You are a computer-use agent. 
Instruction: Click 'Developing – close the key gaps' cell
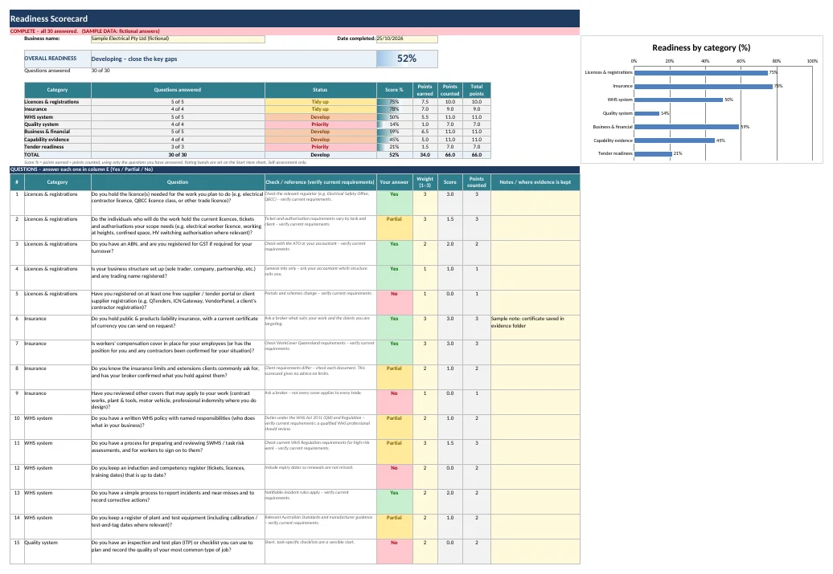pos(234,59)
